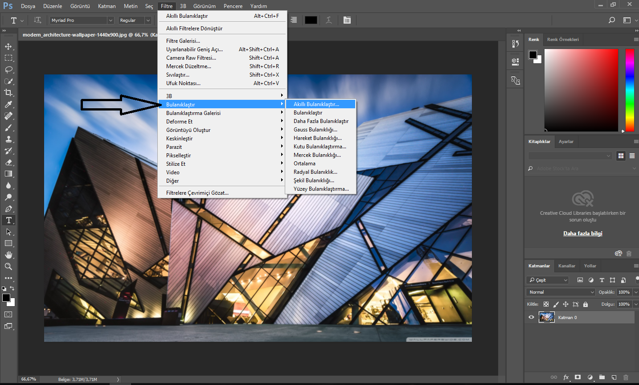Open the Keskinleştir filter submenu
Screen dimensions: 639x385
coord(222,139)
